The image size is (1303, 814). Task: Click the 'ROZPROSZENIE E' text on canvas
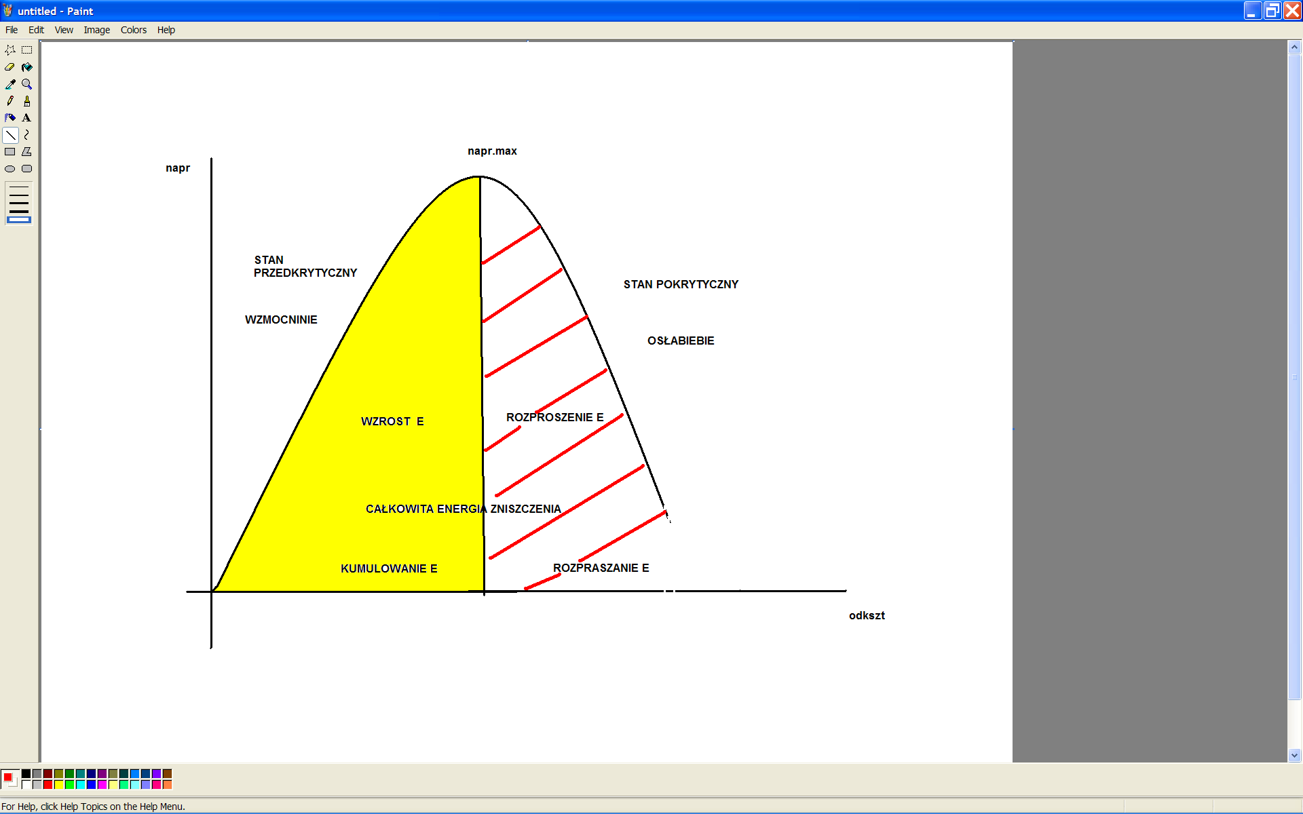554,417
